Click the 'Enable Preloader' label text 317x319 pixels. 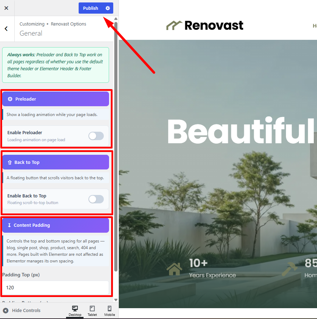point(25,133)
